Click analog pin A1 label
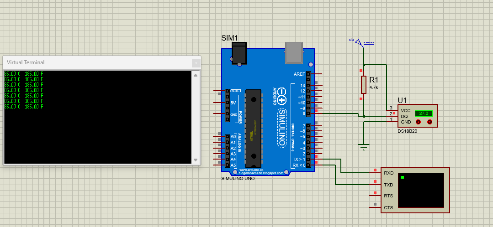The height and width of the screenshot is (227, 493). (x=233, y=143)
